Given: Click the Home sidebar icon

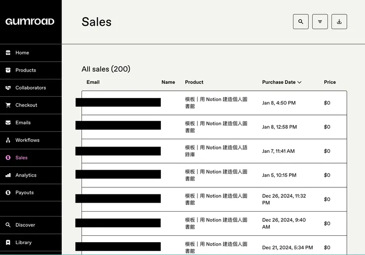Looking at the screenshot, I should coord(8,53).
